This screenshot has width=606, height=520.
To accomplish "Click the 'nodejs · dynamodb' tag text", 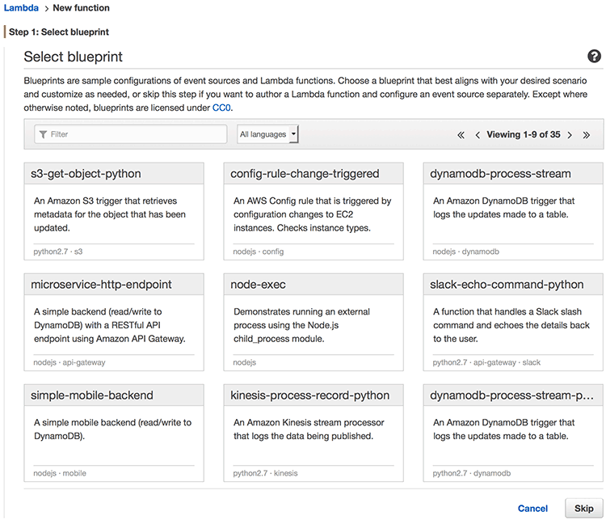I will [465, 252].
